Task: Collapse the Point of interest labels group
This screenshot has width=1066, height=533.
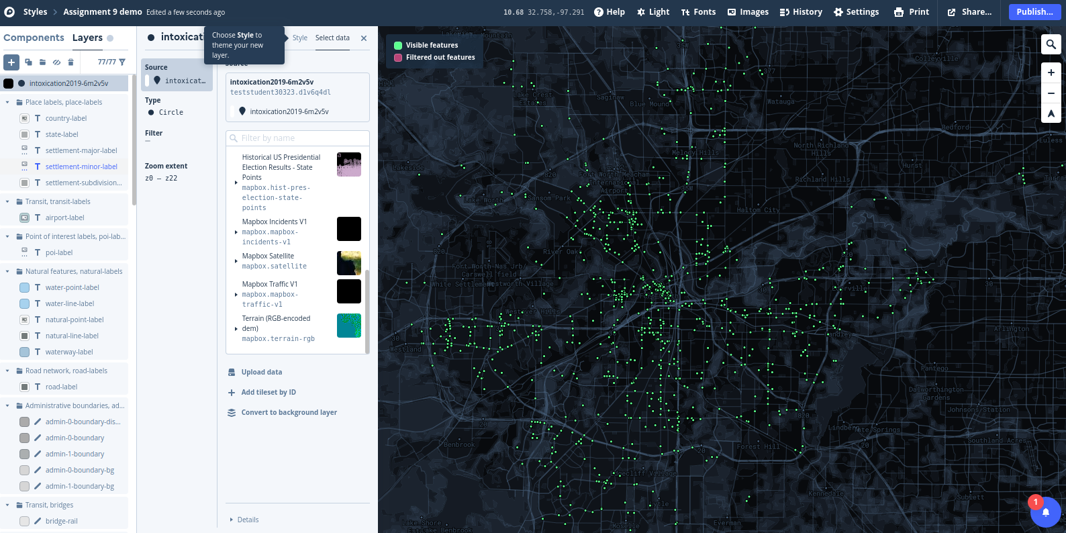Action: pyautogui.click(x=7, y=237)
